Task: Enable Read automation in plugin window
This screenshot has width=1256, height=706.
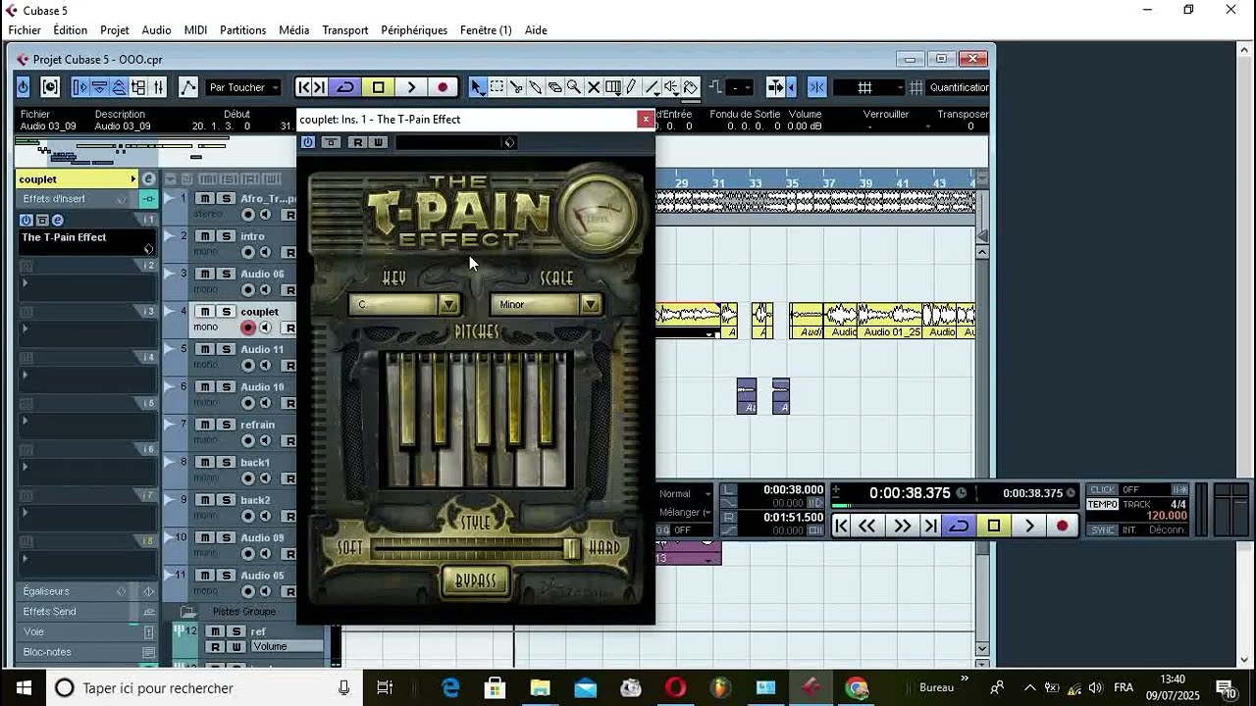Action: (x=357, y=142)
